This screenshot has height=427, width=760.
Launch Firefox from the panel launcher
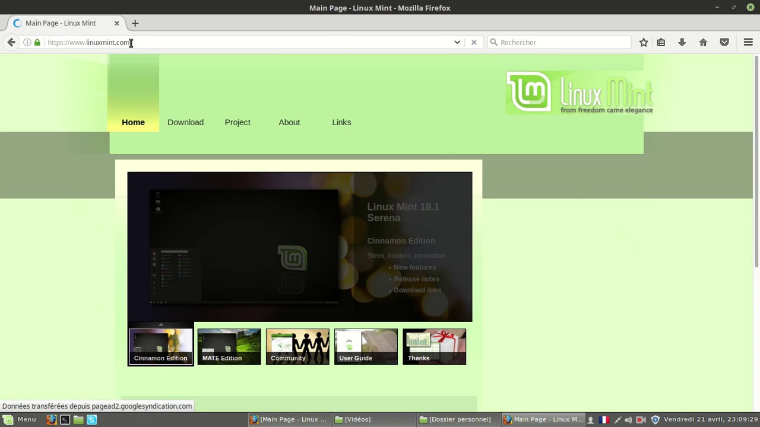click(52, 419)
